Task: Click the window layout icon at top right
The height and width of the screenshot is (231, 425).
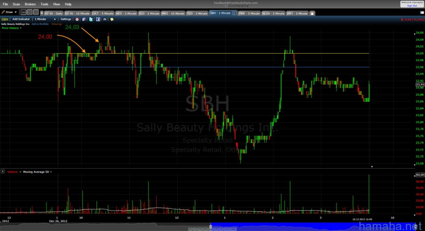Action: pyautogui.click(x=422, y=12)
